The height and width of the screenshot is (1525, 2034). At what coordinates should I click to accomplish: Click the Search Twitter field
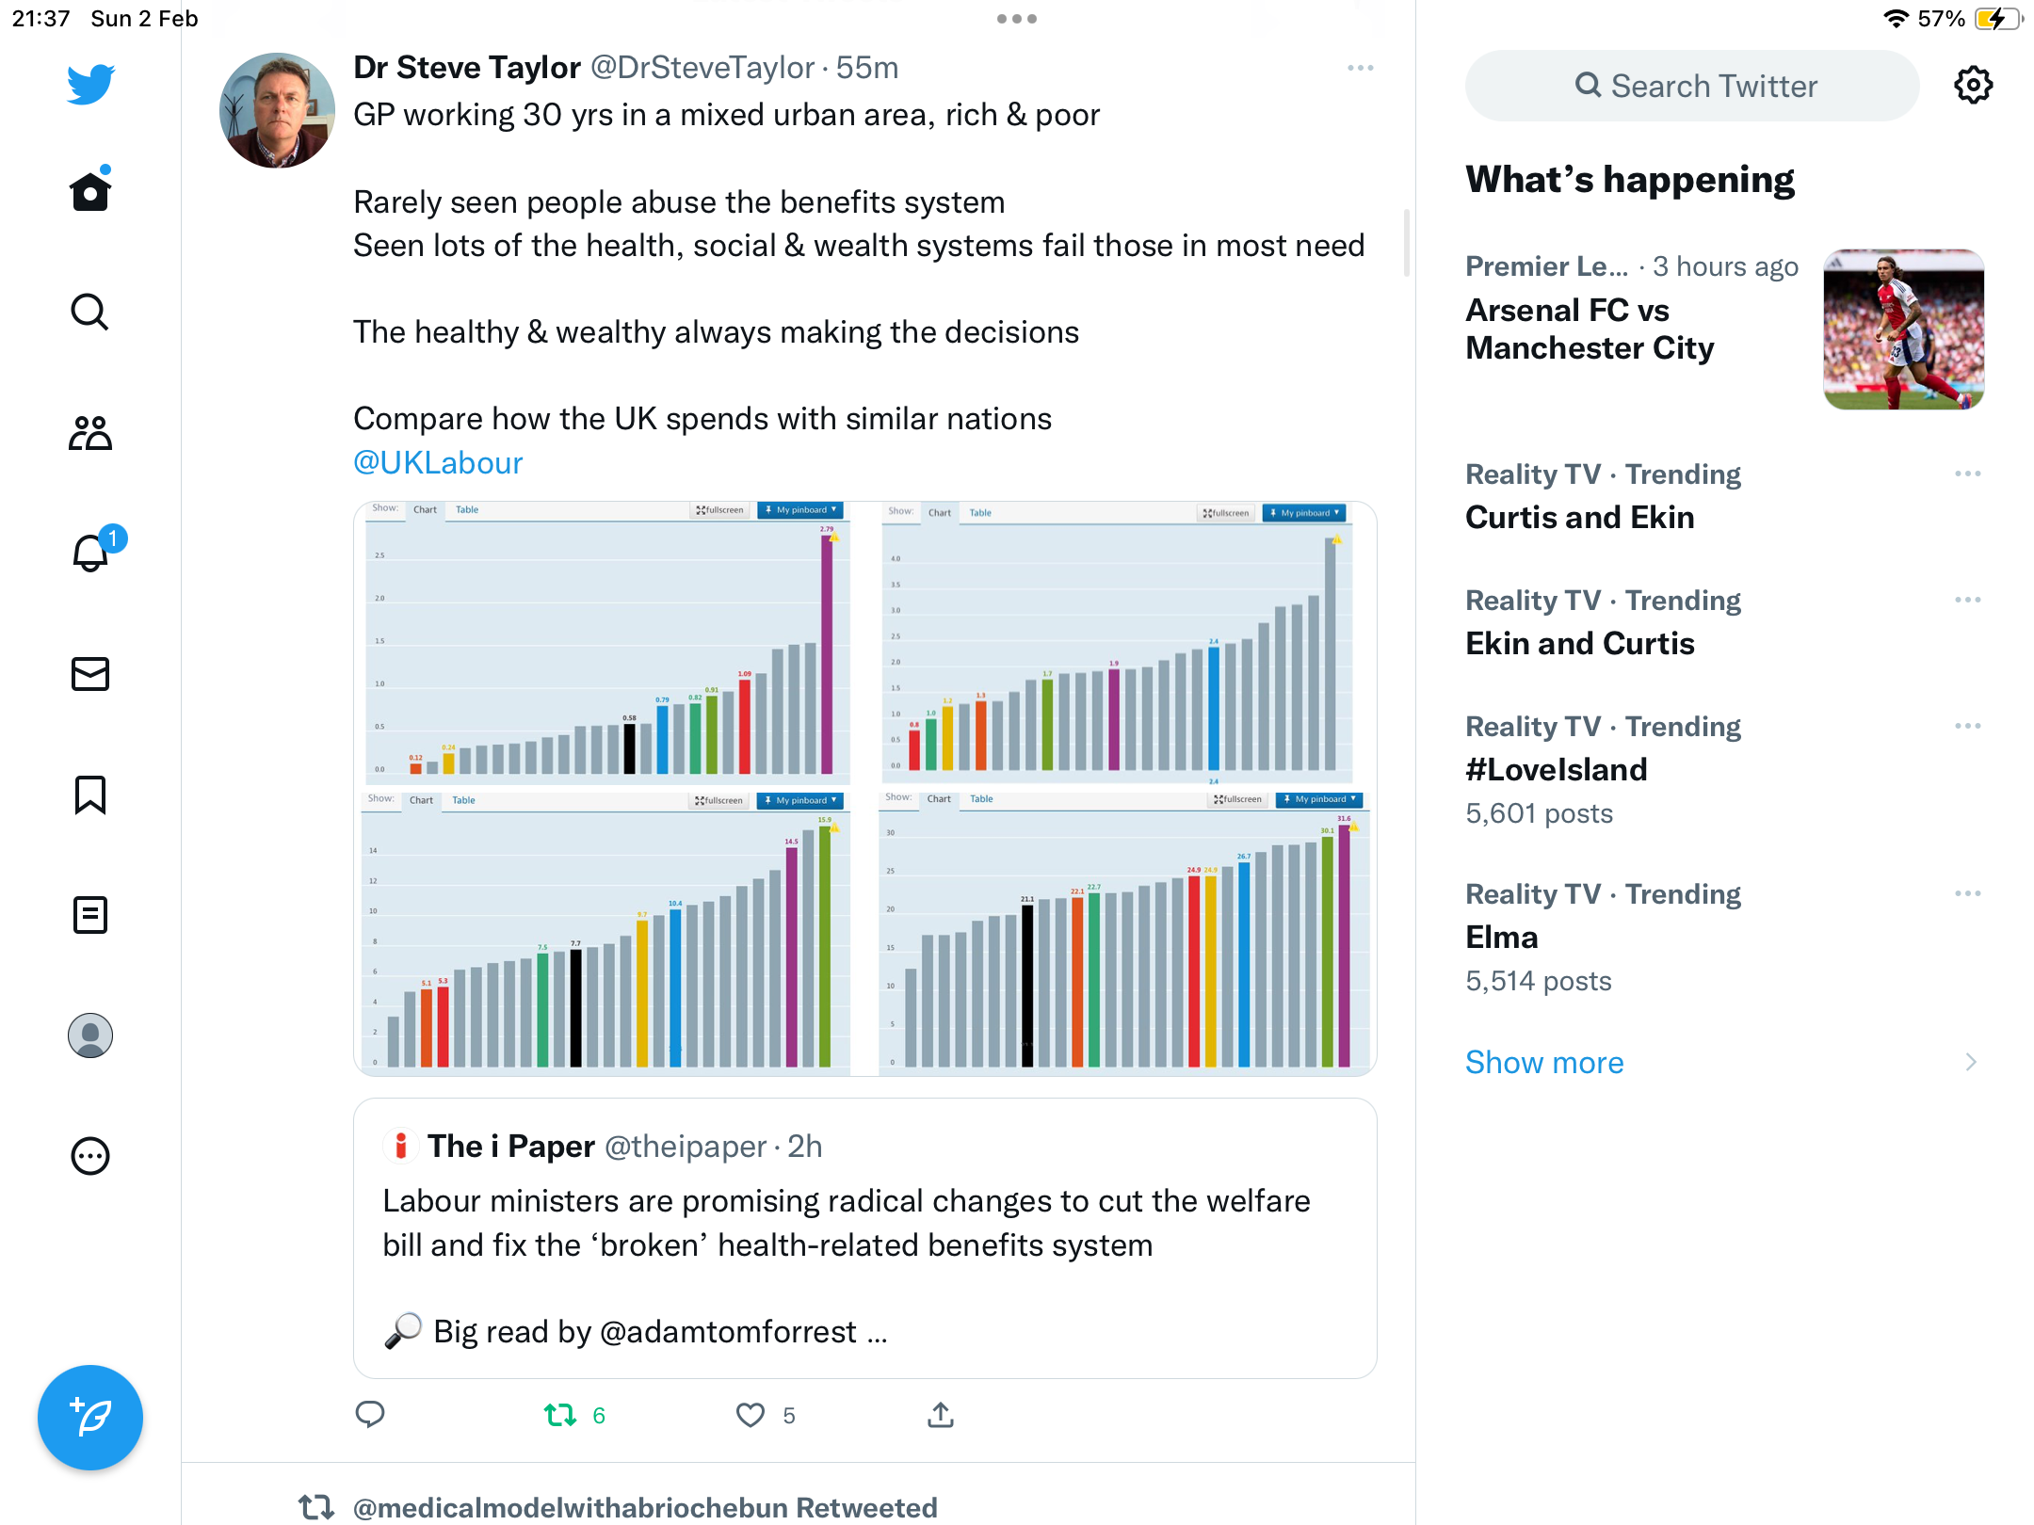click(1692, 86)
